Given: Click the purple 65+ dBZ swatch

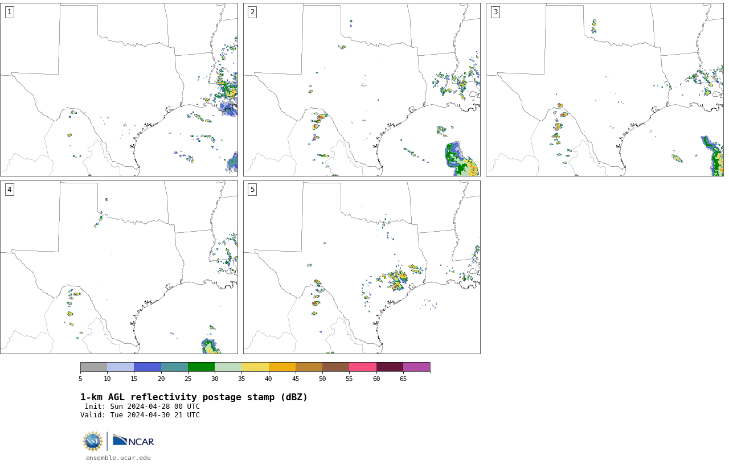Looking at the screenshot, I should coord(417,367).
